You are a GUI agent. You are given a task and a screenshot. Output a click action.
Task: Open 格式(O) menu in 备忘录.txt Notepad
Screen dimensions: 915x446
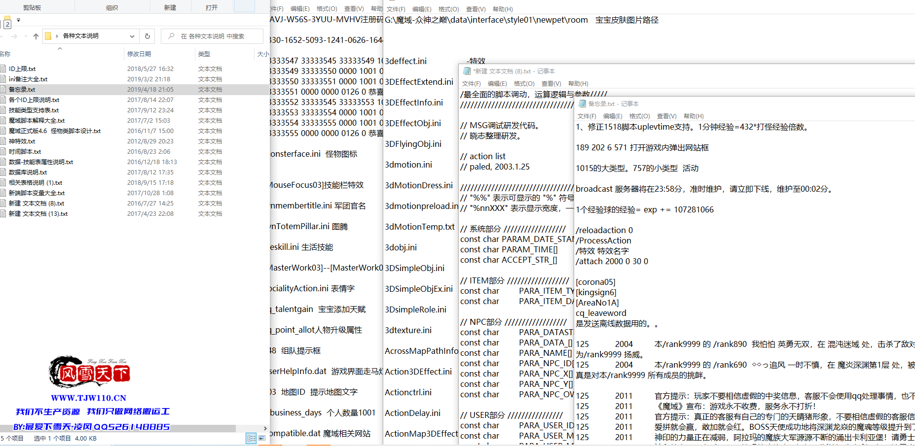click(639, 116)
